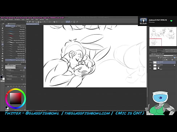This screenshot has width=177, height=132.
Task: Select the hand move tool
Action: (3, 28)
